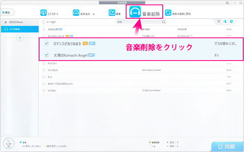Image resolution: width=244 pixels, height=152 pixels.
Task: Switch to album disc view icon
Action: pos(231,22)
